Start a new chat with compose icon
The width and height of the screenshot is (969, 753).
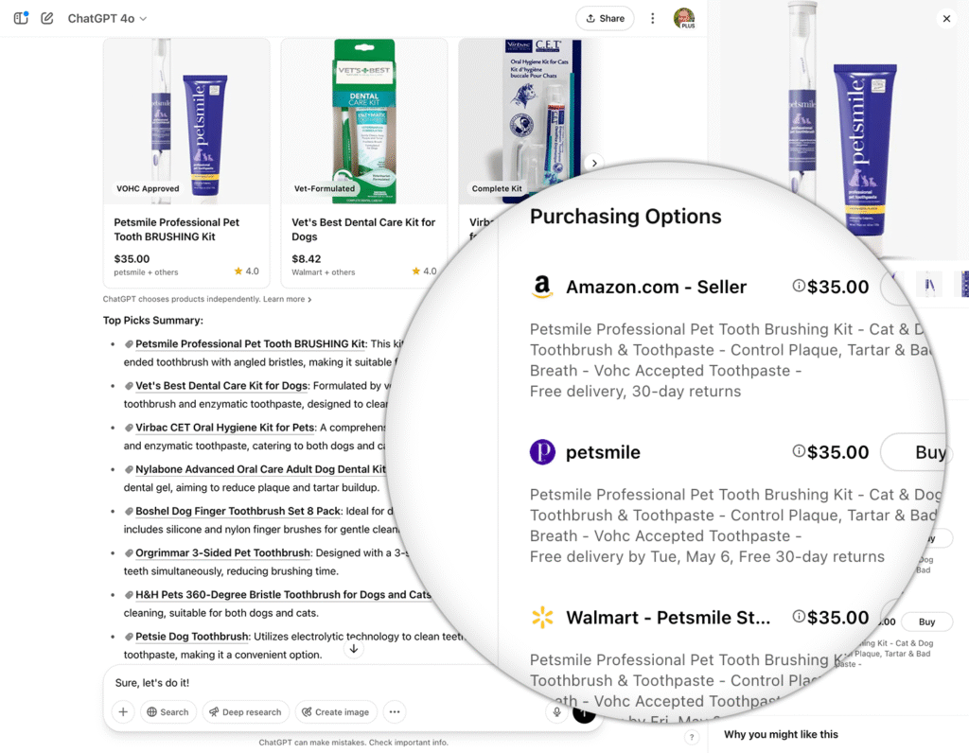click(x=47, y=18)
